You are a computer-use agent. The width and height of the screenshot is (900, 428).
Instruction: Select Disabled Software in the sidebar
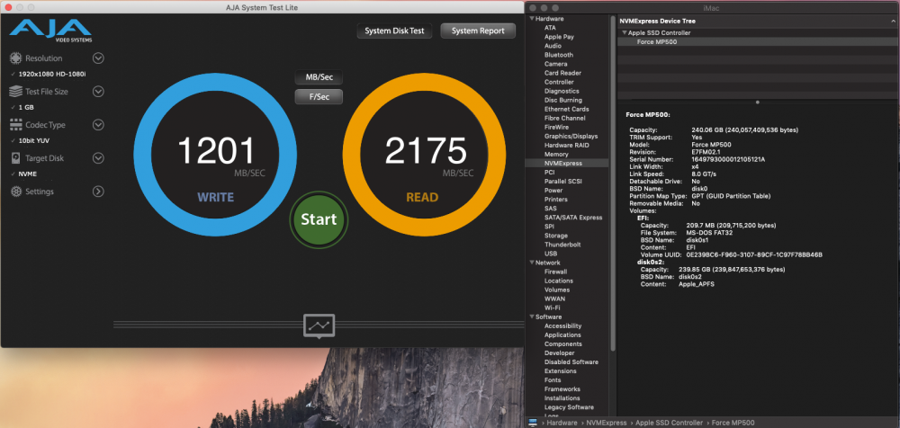coord(571,362)
